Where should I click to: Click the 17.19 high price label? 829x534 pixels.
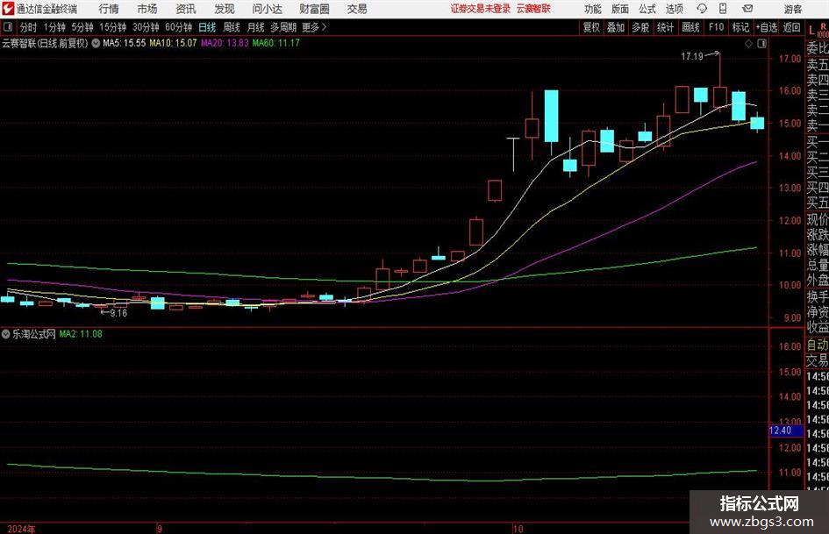[692, 56]
